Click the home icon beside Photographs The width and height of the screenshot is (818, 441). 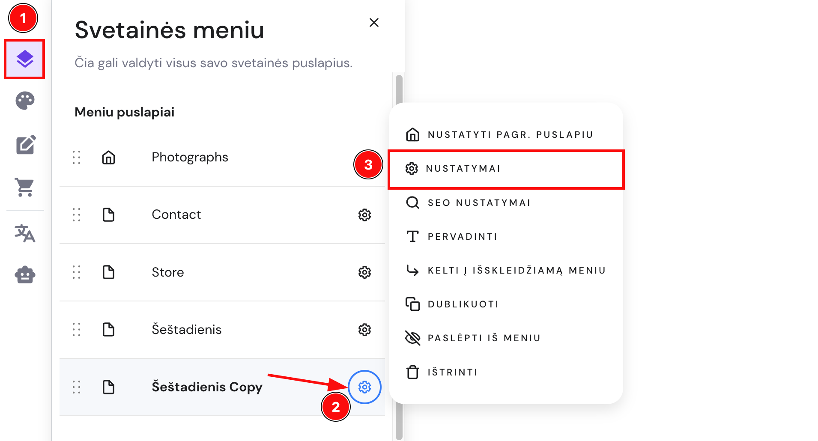108,157
